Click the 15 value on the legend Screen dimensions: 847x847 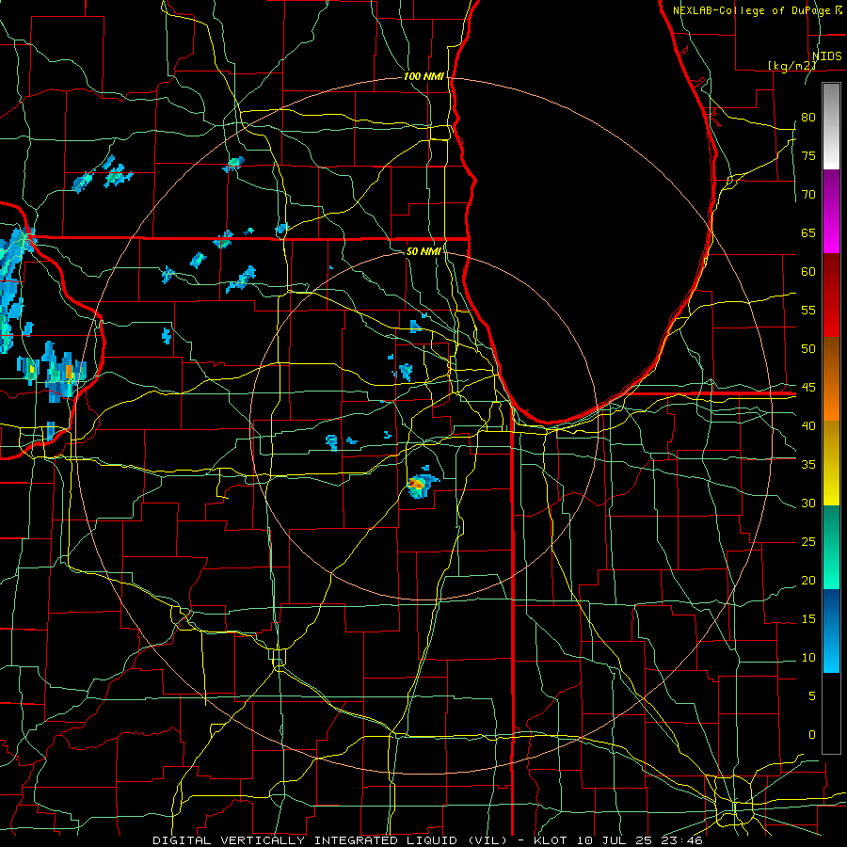pyautogui.click(x=808, y=618)
